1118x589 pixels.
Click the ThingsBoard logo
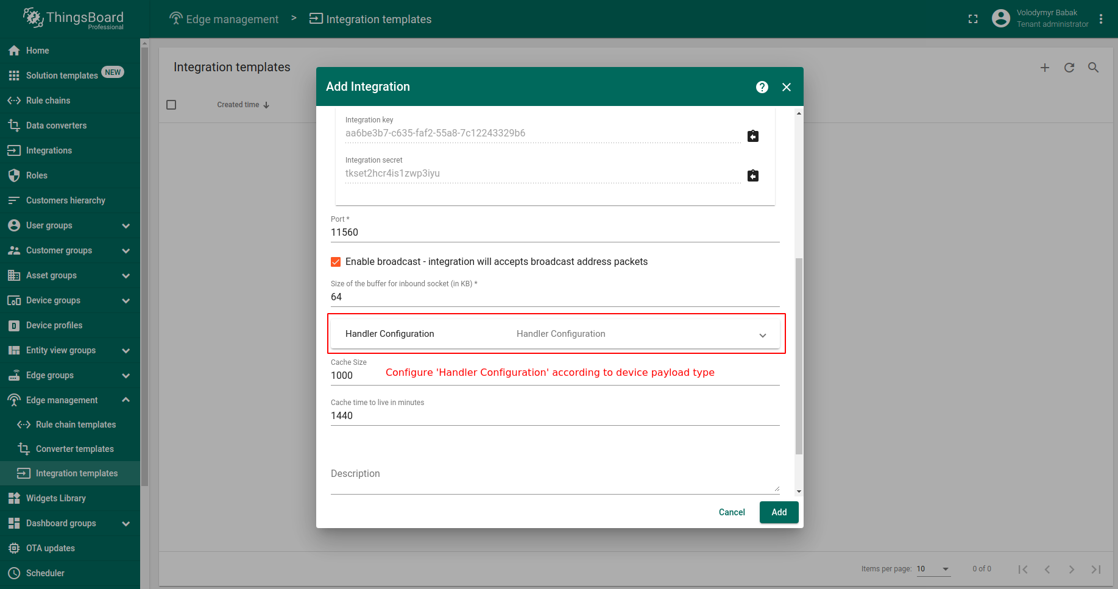pos(73,19)
